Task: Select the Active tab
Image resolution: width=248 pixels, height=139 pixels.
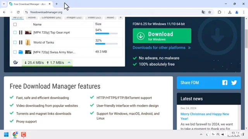Action: click(x=32, y=18)
